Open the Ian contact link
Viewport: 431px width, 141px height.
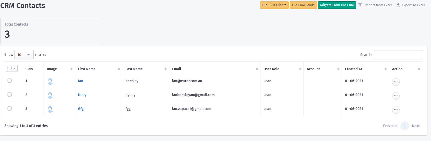pyautogui.click(x=81, y=81)
